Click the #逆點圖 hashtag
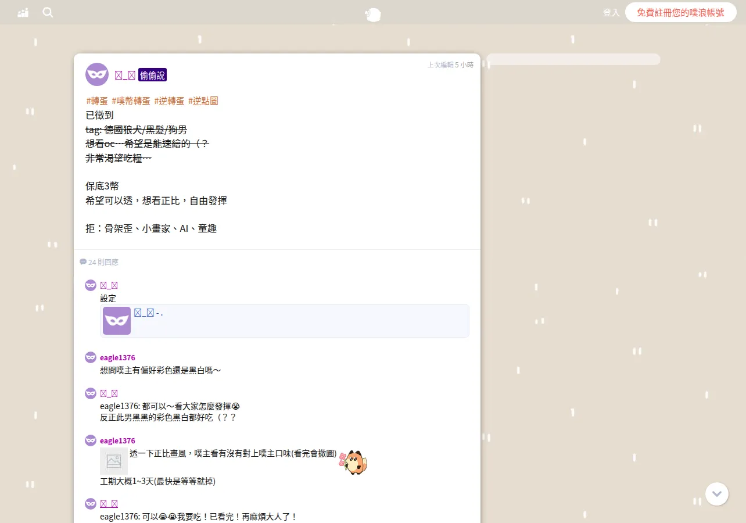746x523 pixels. point(203,101)
